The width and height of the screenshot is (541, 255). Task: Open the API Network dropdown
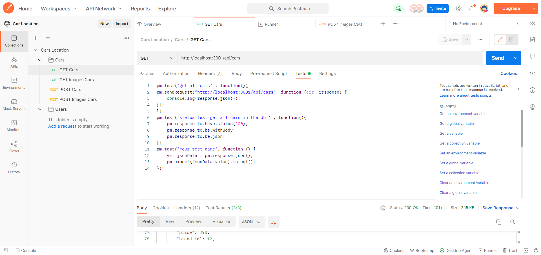click(104, 9)
